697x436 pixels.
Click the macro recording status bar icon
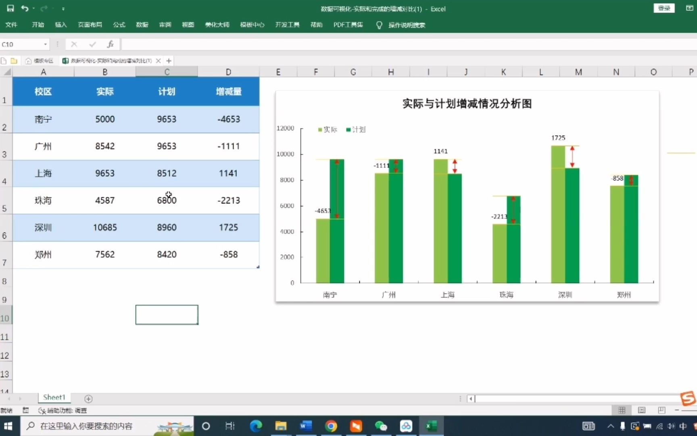(25, 411)
